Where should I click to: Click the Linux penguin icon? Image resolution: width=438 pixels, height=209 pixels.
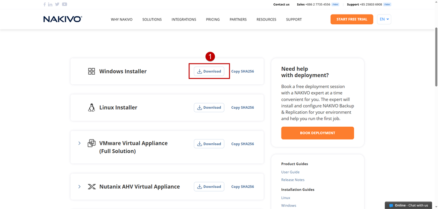[x=92, y=107]
